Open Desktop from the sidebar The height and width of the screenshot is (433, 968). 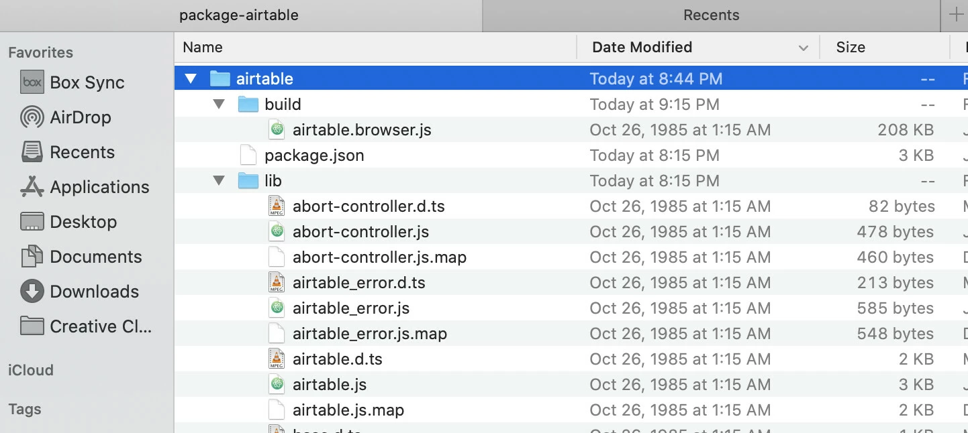(x=68, y=222)
